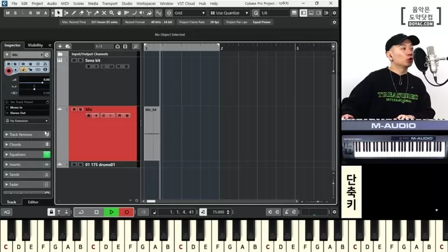
Task: Switch to the Editor tab at bottom
Action: click(33, 202)
